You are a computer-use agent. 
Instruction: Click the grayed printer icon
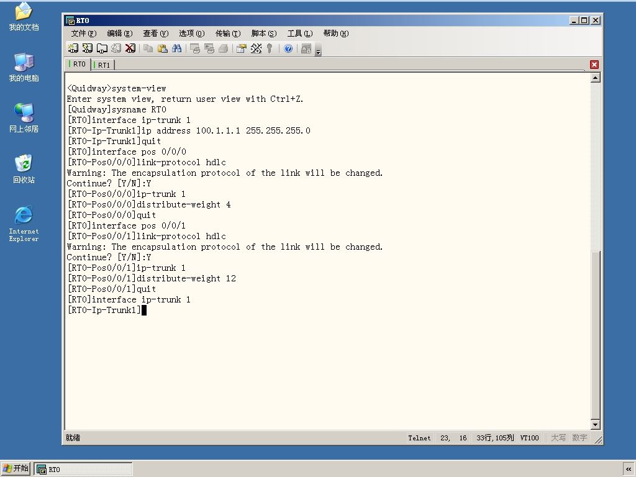point(223,48)
